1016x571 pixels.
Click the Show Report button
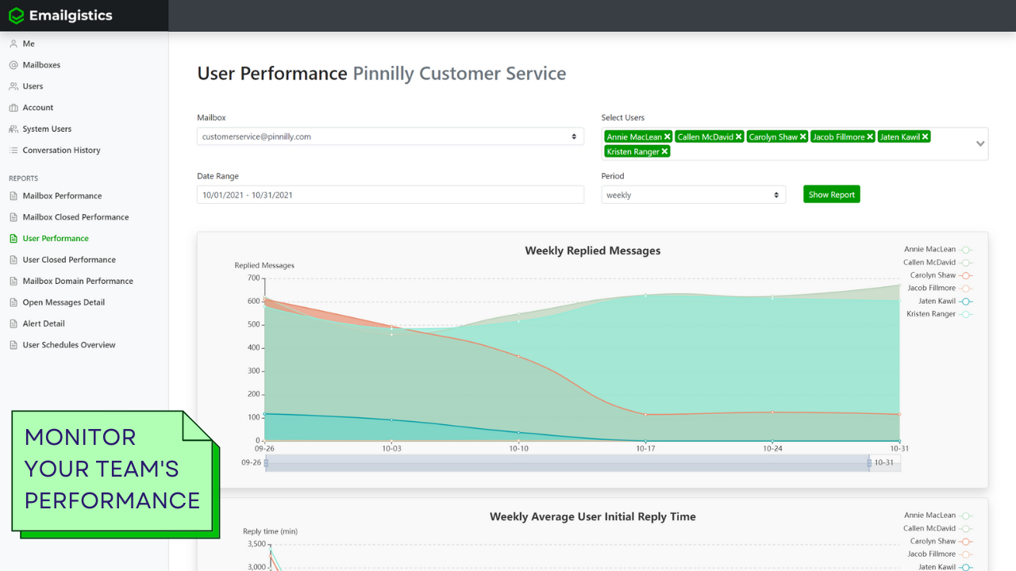831,195
